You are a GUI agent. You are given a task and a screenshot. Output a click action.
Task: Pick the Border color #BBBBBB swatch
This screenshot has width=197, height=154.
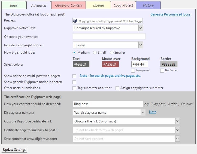(x=169, y=64)
